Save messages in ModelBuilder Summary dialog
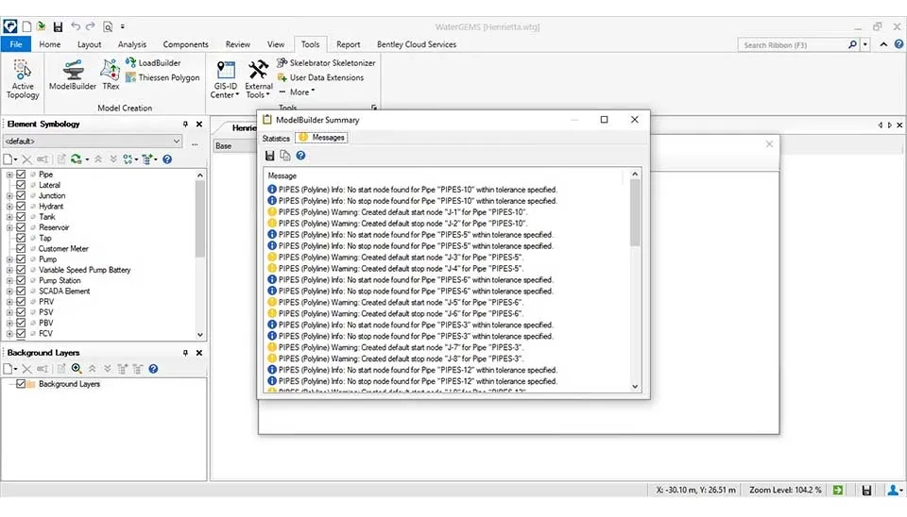 click(x=270, y=156)
